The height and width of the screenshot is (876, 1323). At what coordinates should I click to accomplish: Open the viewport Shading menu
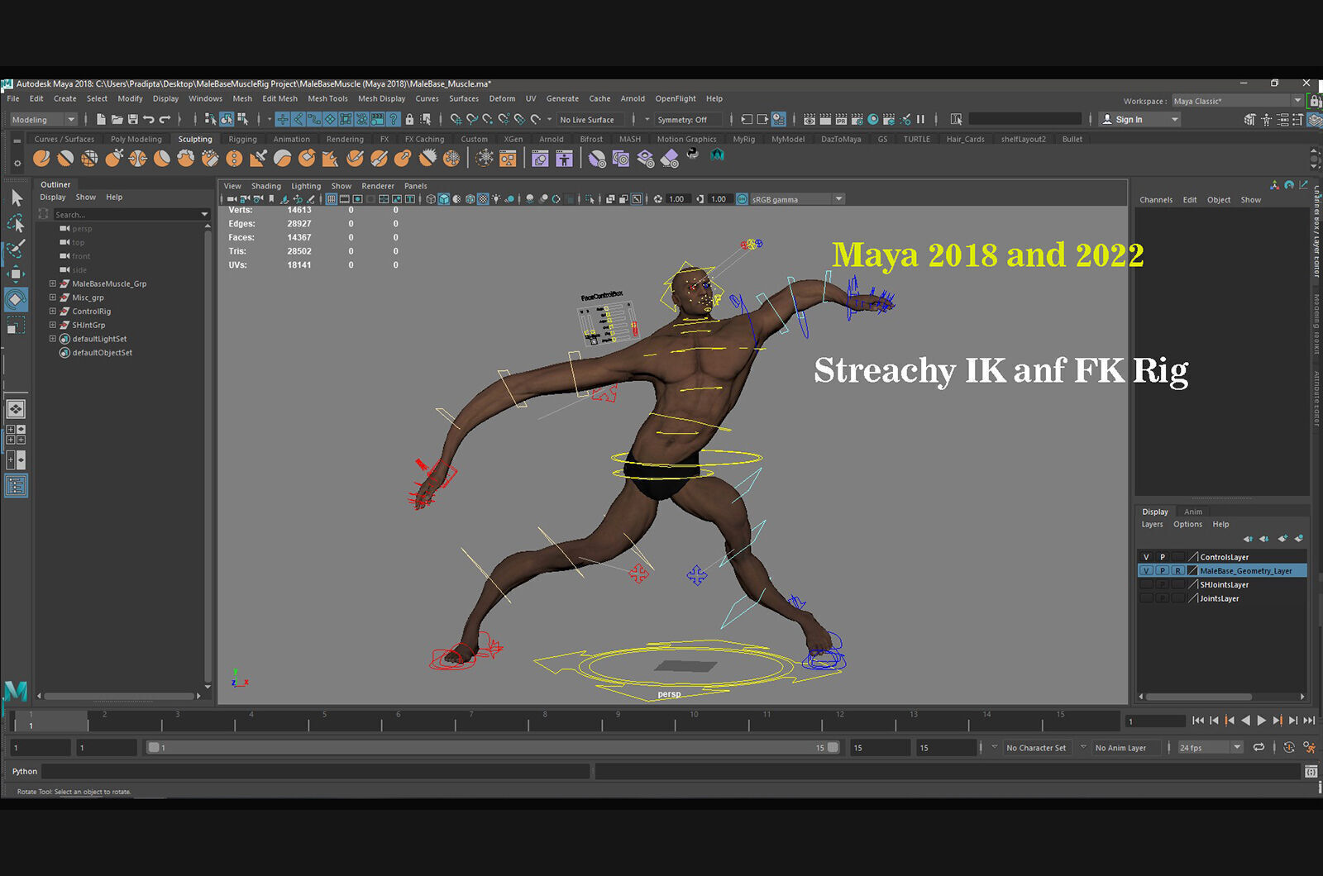tap(266, 187)
